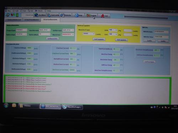Click the top-right progress bar
The height and width of the screenshot is (133, 178).
[x=146, y=17]
